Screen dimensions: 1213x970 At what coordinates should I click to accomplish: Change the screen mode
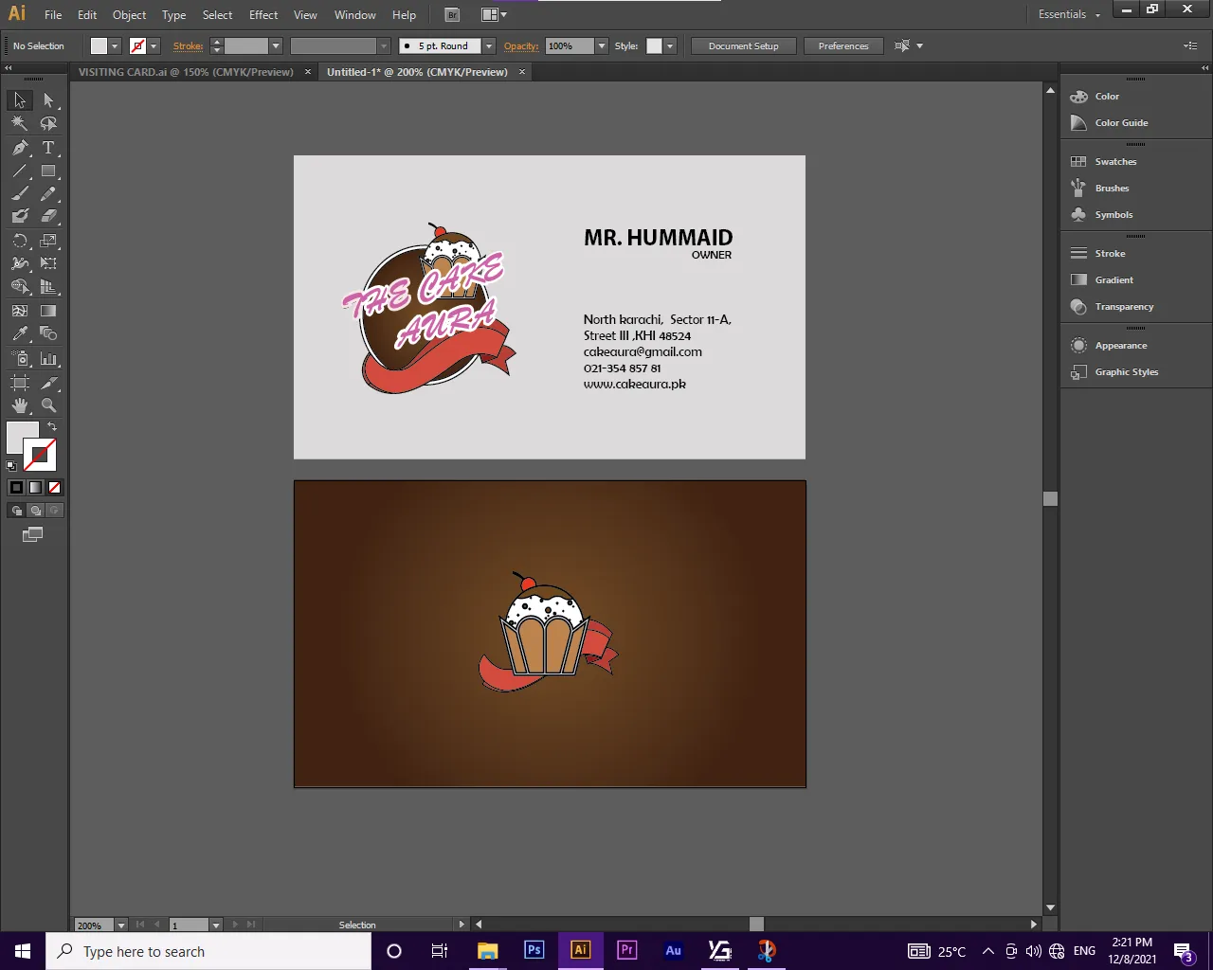click(x=32, y=535)
